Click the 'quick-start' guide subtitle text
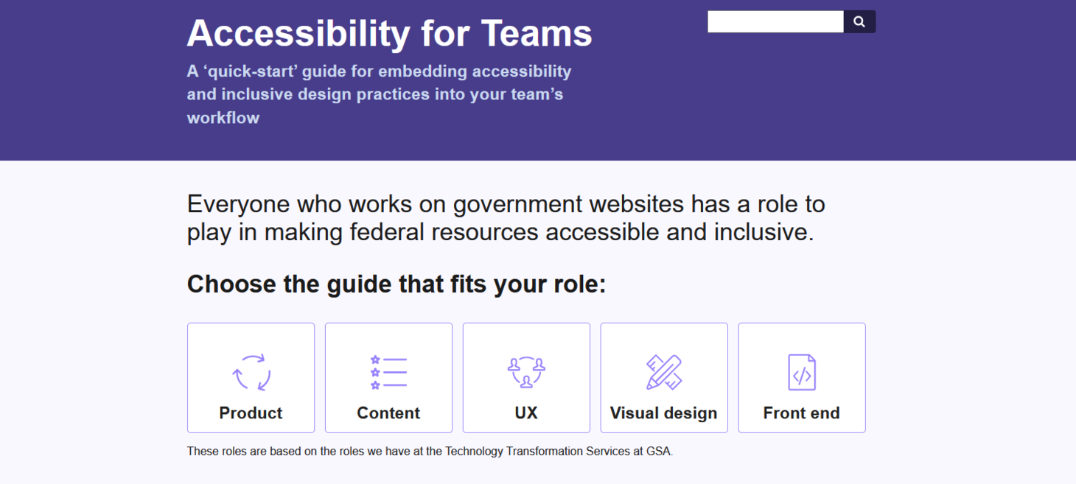 379,72
